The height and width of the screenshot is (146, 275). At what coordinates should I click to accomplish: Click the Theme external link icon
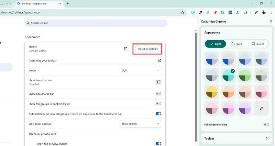[125, 49]
